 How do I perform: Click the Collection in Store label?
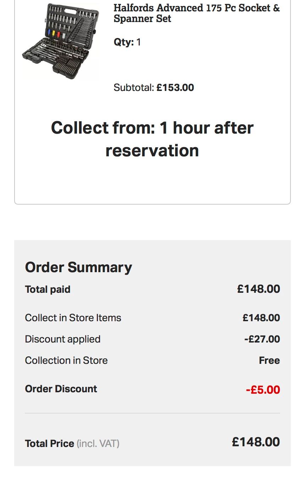pyautogui.click(x=66, y=360)
